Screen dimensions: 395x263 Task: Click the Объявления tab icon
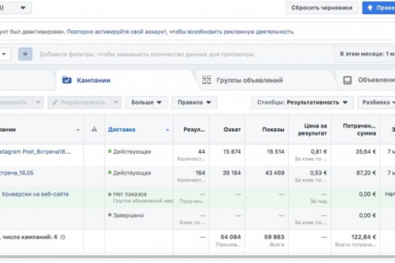(x=347, y=80)
